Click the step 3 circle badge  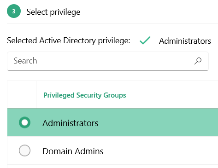pos(14,11)
